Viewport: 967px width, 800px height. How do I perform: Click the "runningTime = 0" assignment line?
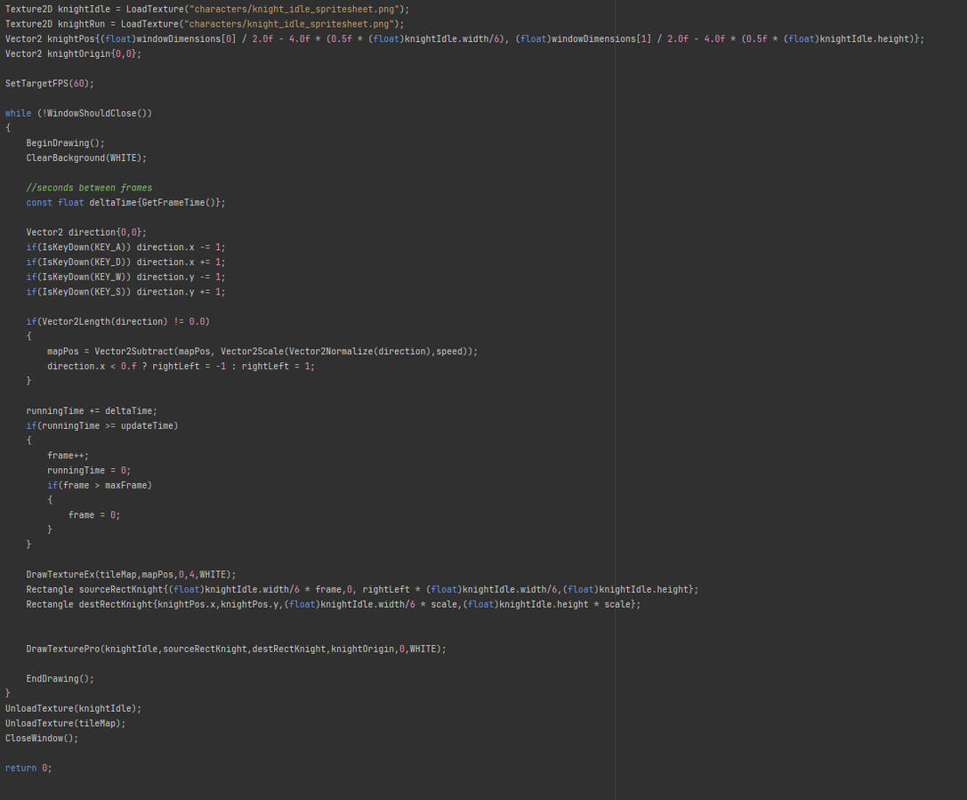coord(88,470)
